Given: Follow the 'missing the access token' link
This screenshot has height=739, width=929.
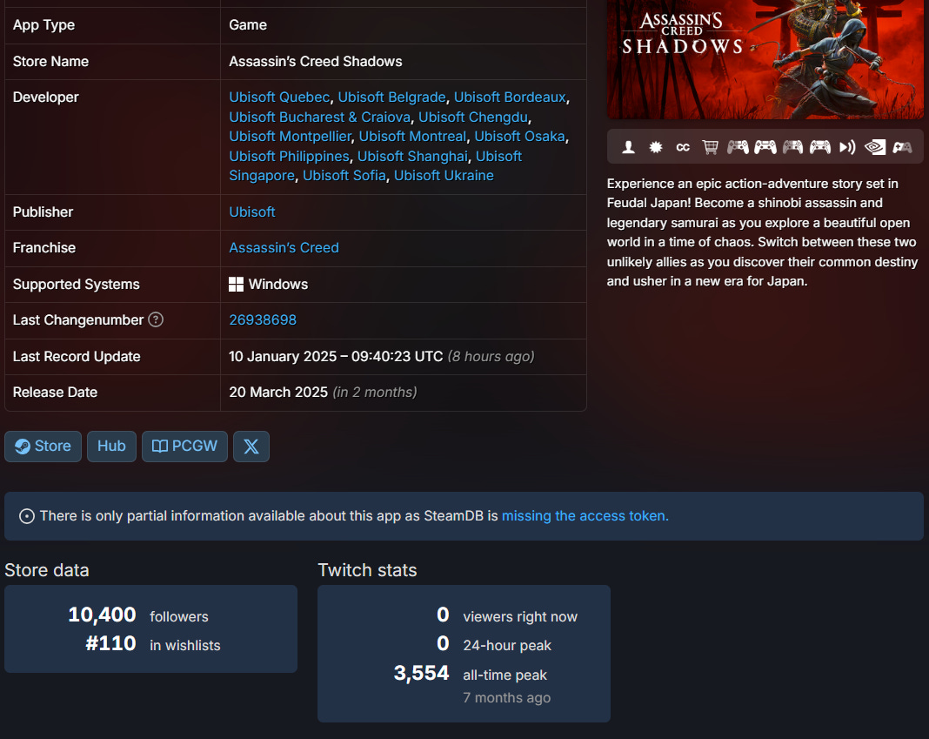Looking at the screenshot, I should point(585,516).
